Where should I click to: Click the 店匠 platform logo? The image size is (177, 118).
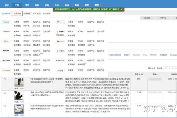point(60,70)
